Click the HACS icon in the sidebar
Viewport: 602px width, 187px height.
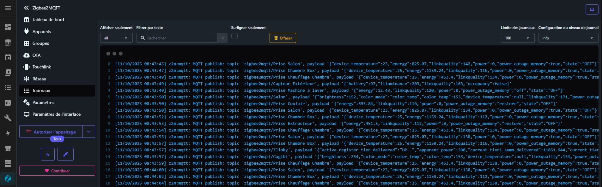coord(8,42)
